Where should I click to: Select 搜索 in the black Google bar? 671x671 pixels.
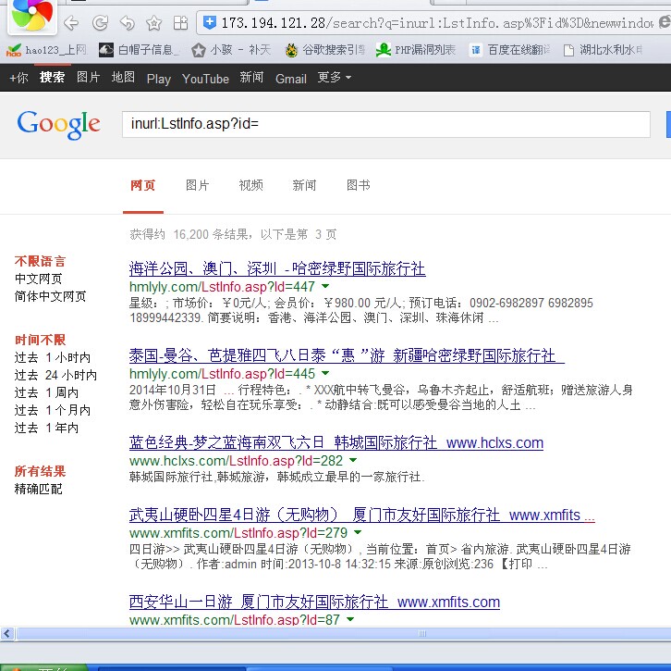pyautogui.click(x=52, y=78)
